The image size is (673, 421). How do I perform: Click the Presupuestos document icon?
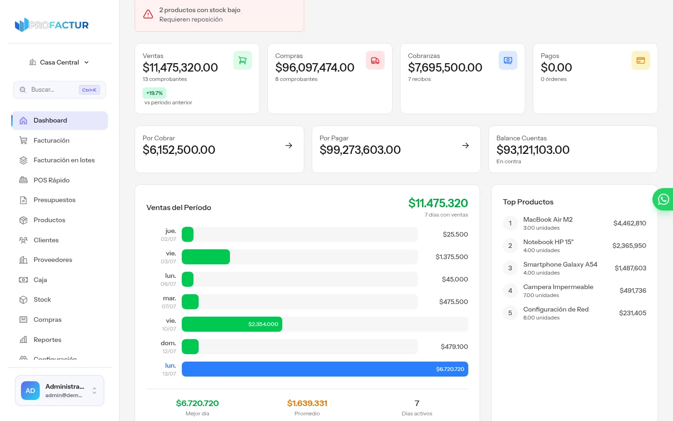23,200
